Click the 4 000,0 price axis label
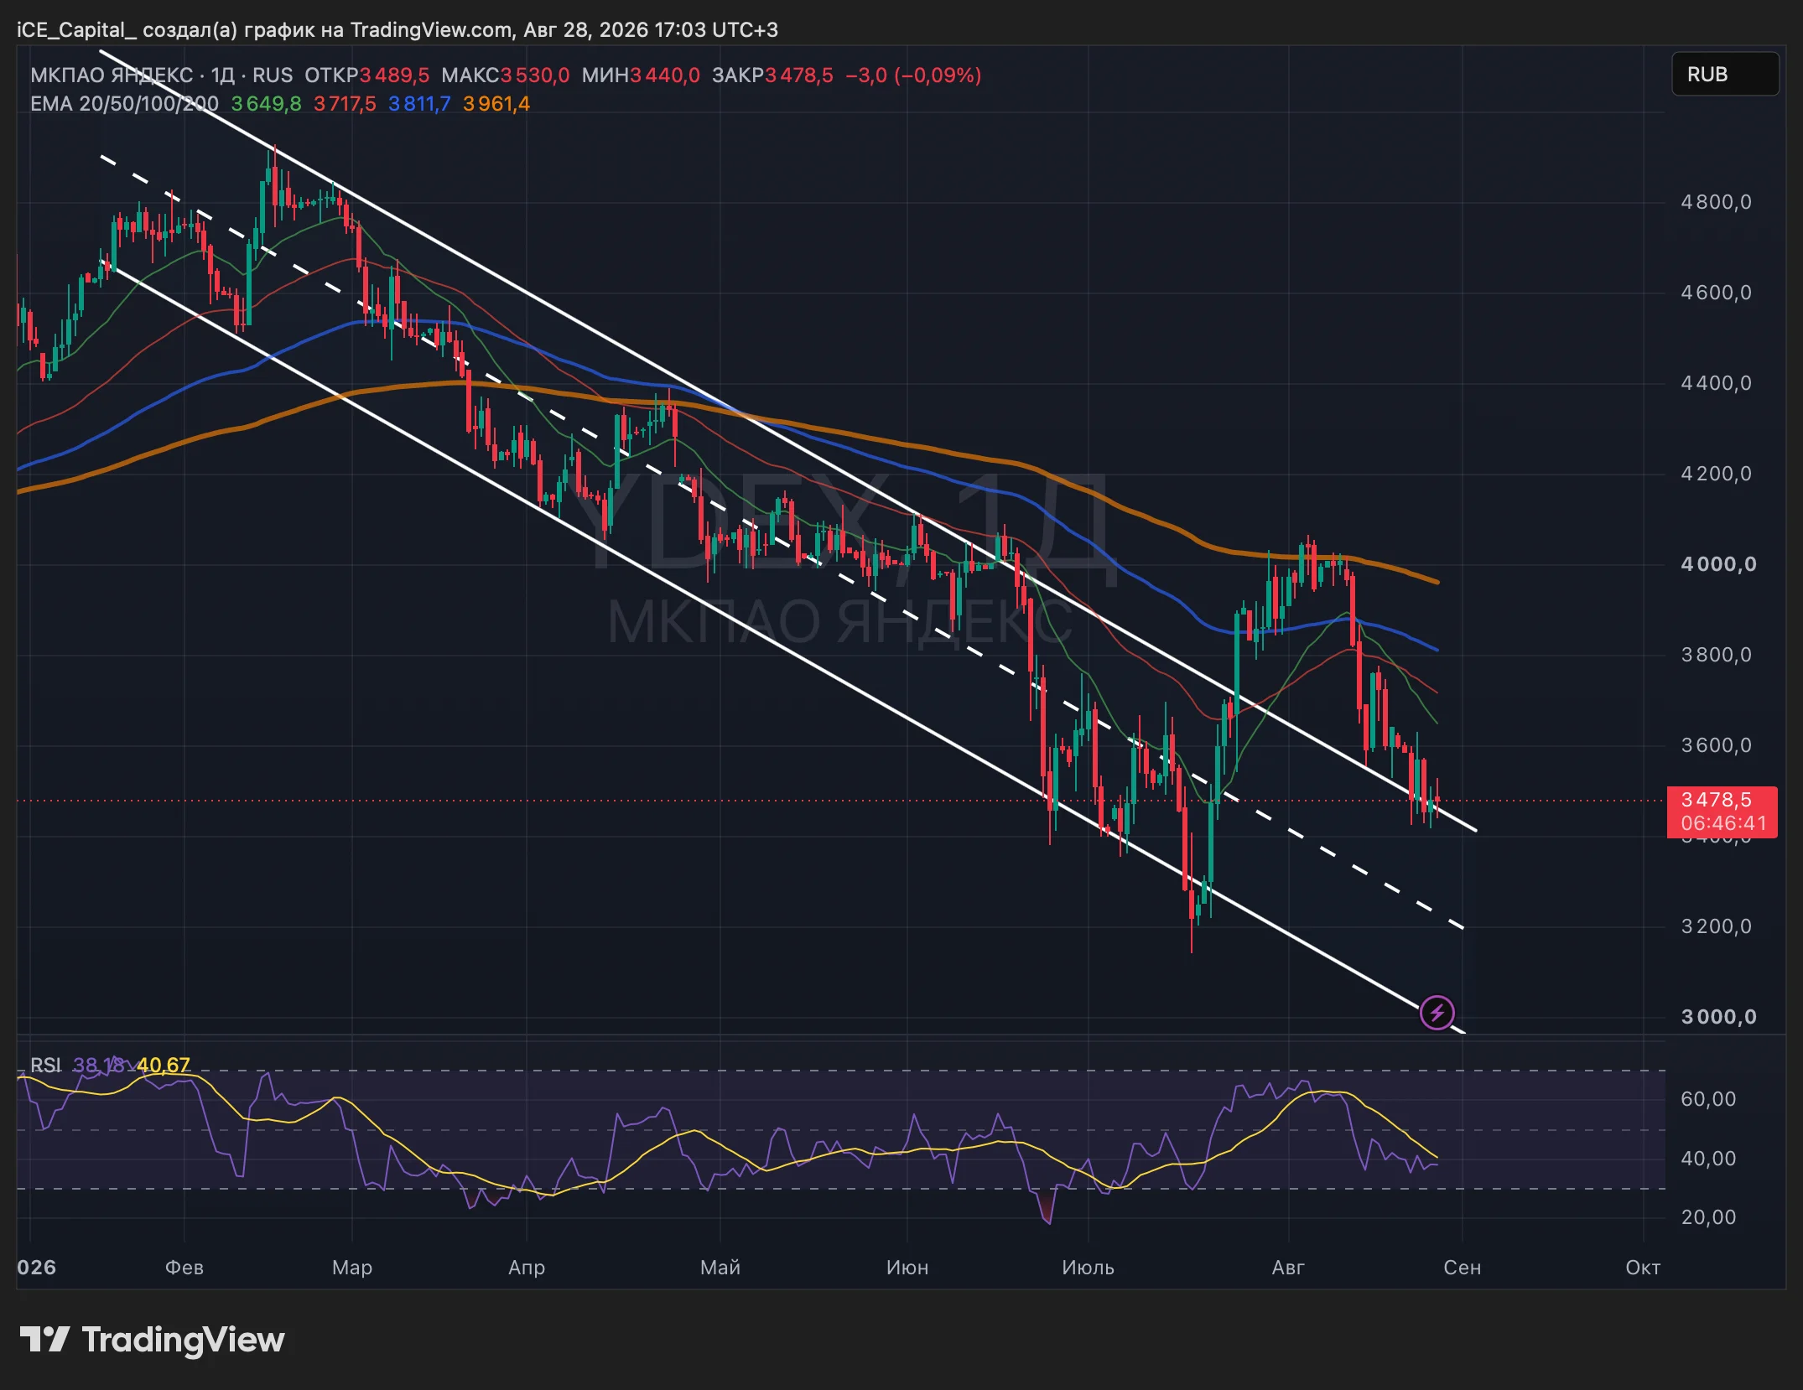Image resolution: width=1803 pixels, height=1390 pixels. pyautogui.click(x=1718, y=564)
